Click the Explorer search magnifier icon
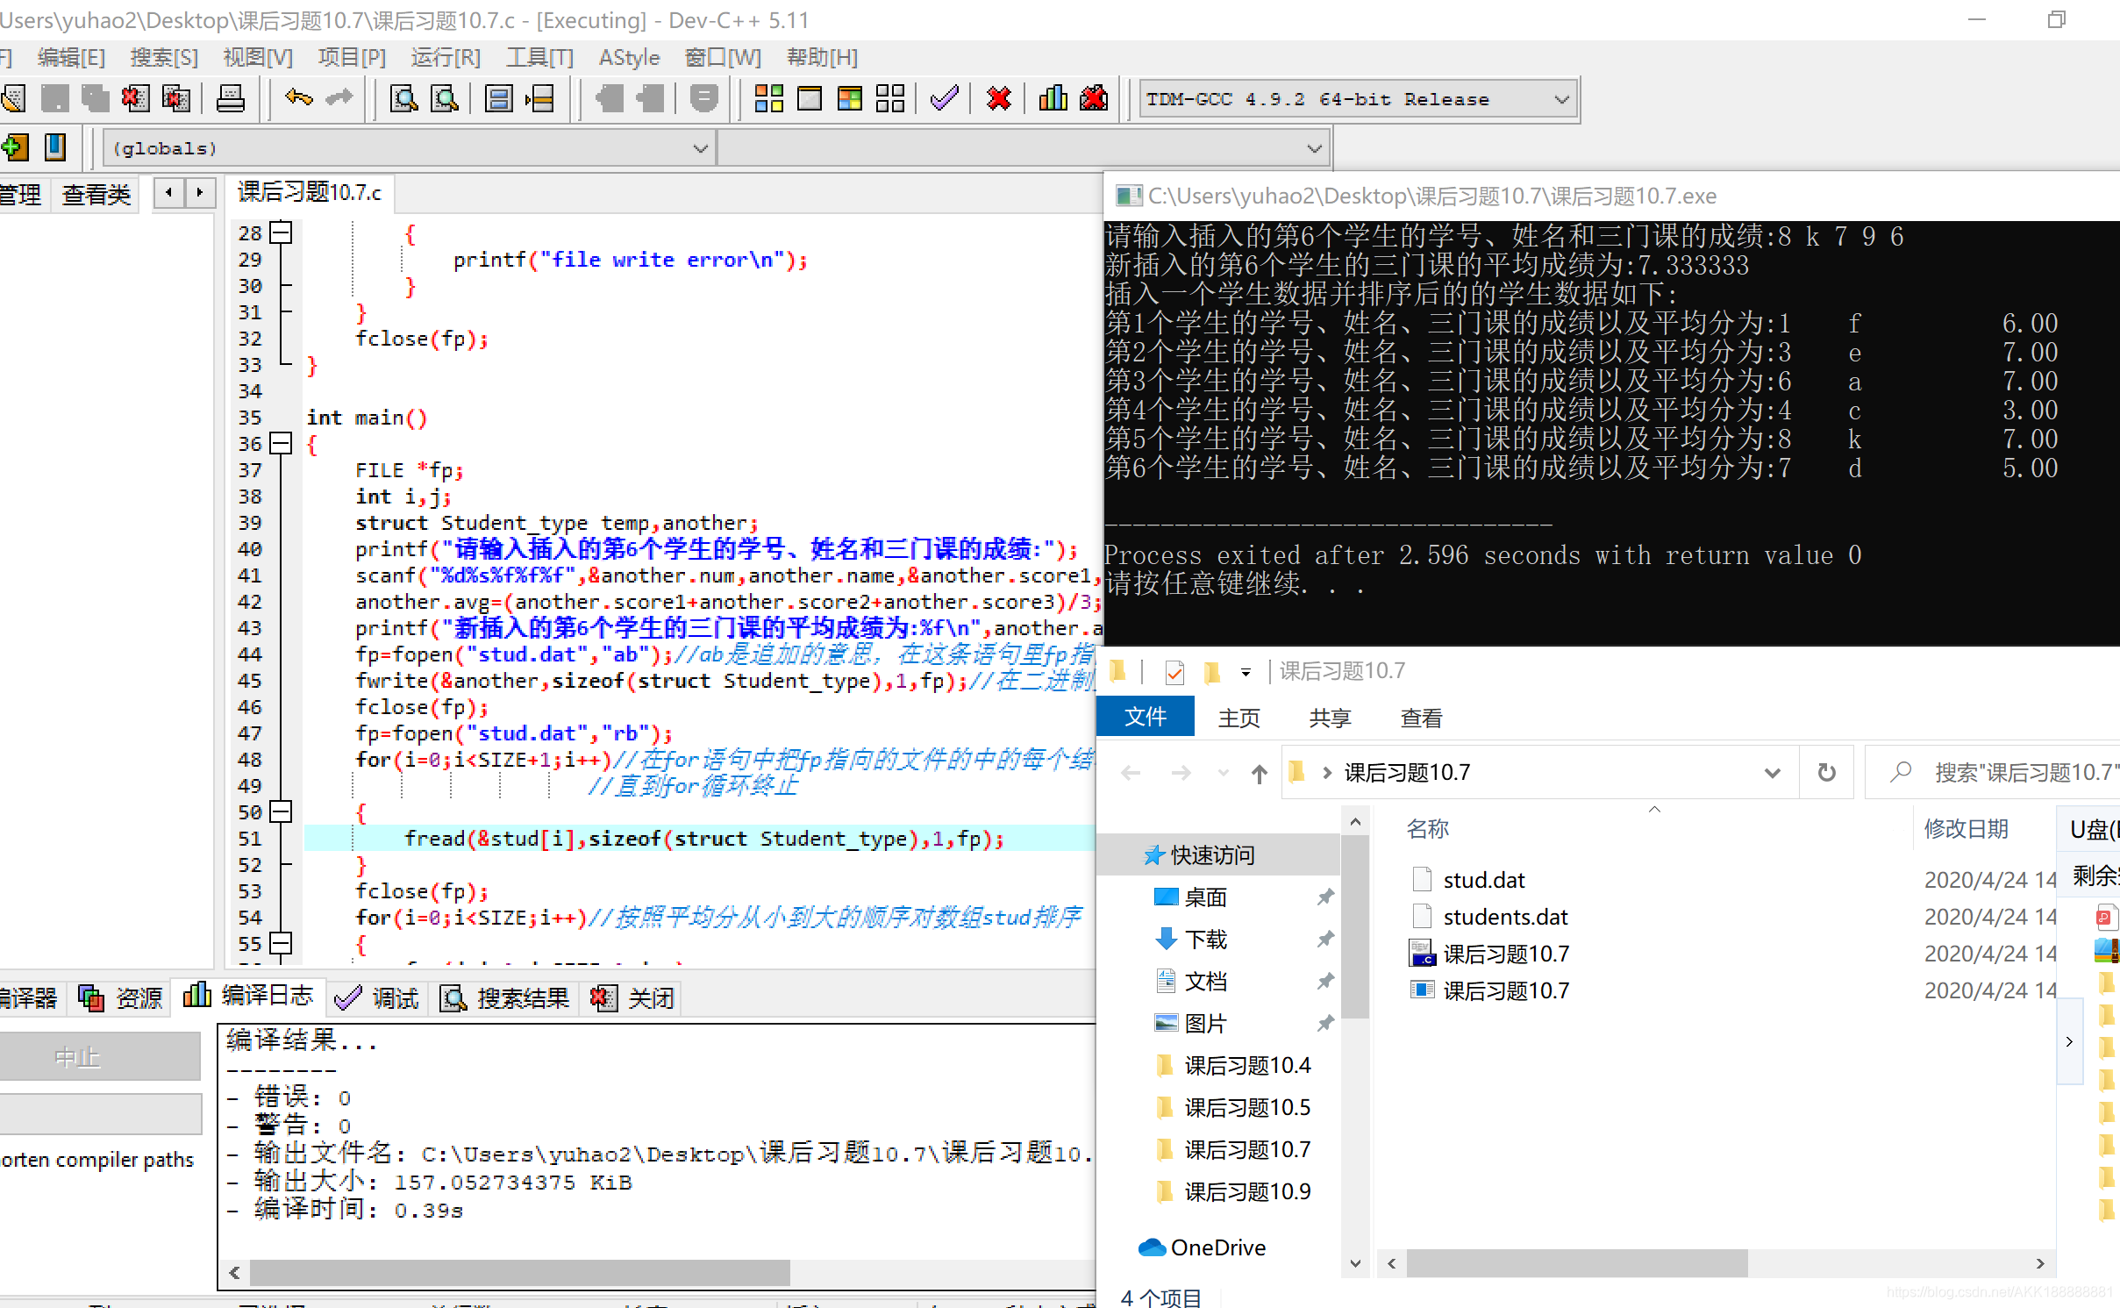This screenshot has height=1308, width=2120. pyautogui.click(x=1901, y=773)
